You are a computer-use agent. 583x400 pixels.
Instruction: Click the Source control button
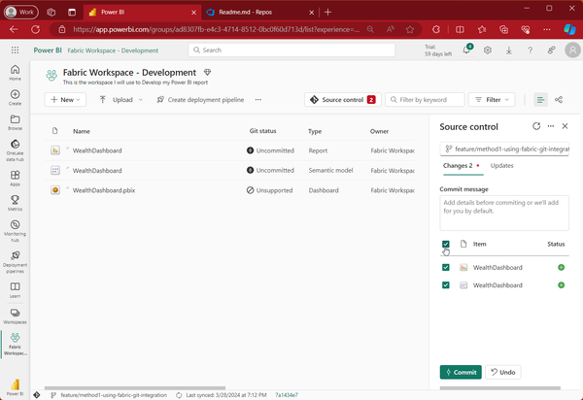(342, 100)
